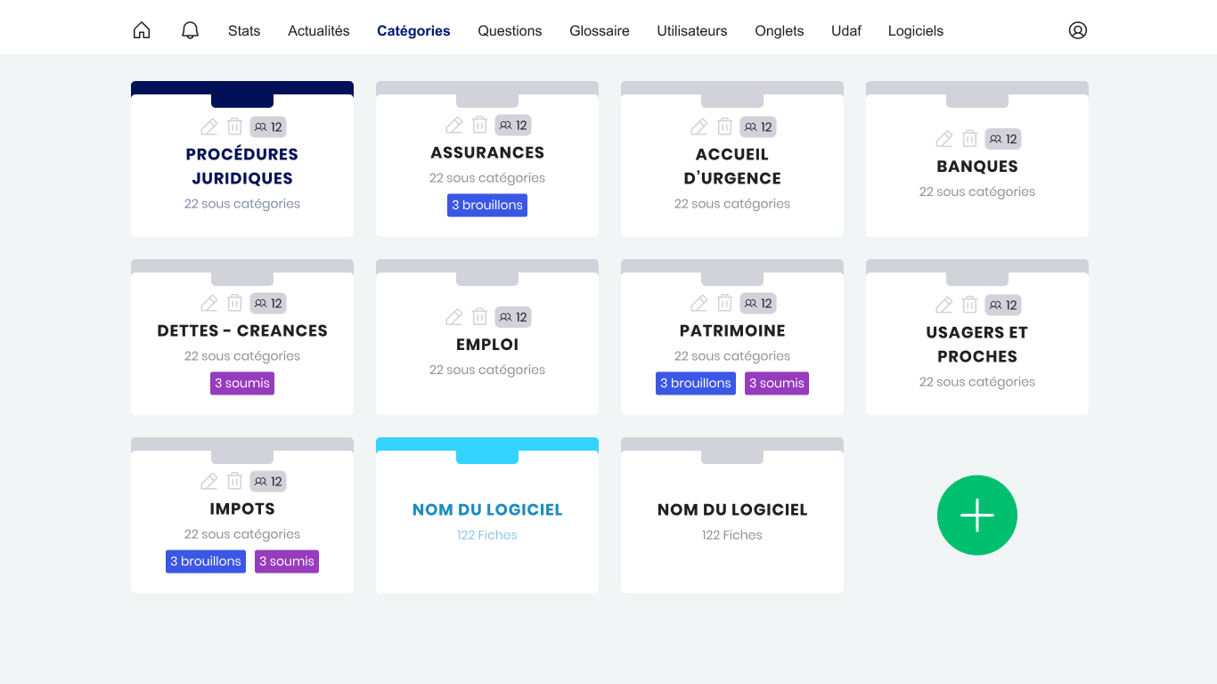
Task: Switch to the Questions menu
Action: point(510,30)
